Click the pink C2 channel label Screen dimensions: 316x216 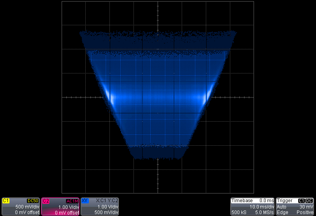(x=46, y=201)
